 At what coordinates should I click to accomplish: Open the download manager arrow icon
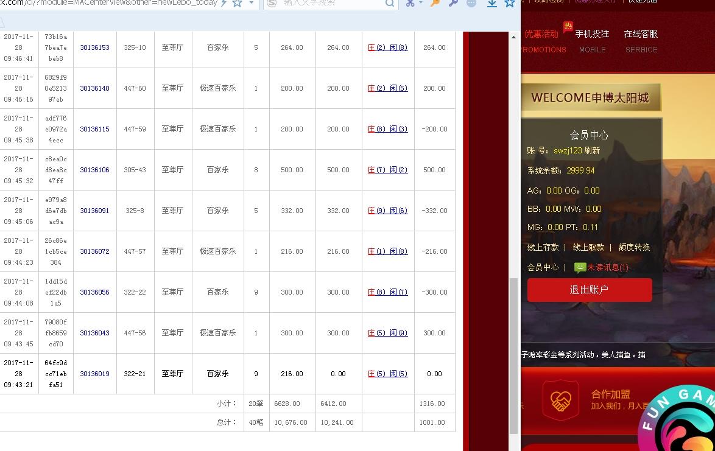tap(492, 4)
